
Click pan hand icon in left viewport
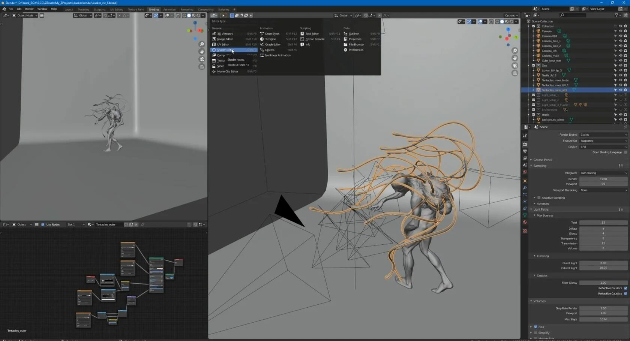point(202,52)
